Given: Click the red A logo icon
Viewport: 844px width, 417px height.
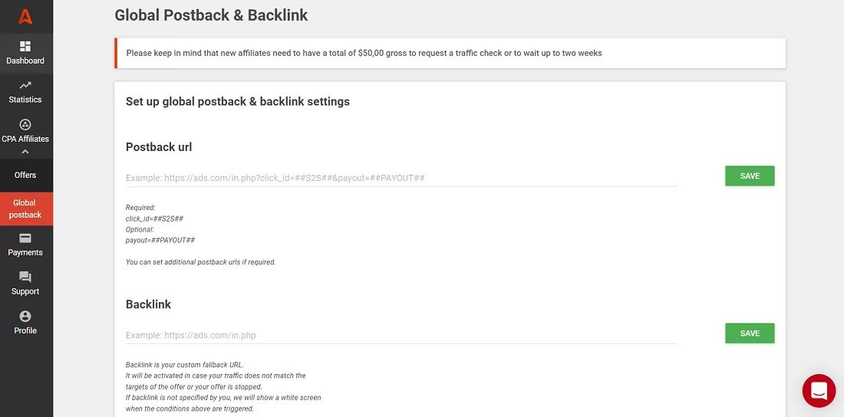Looking at the screenshot, I should tap(25, 16).
